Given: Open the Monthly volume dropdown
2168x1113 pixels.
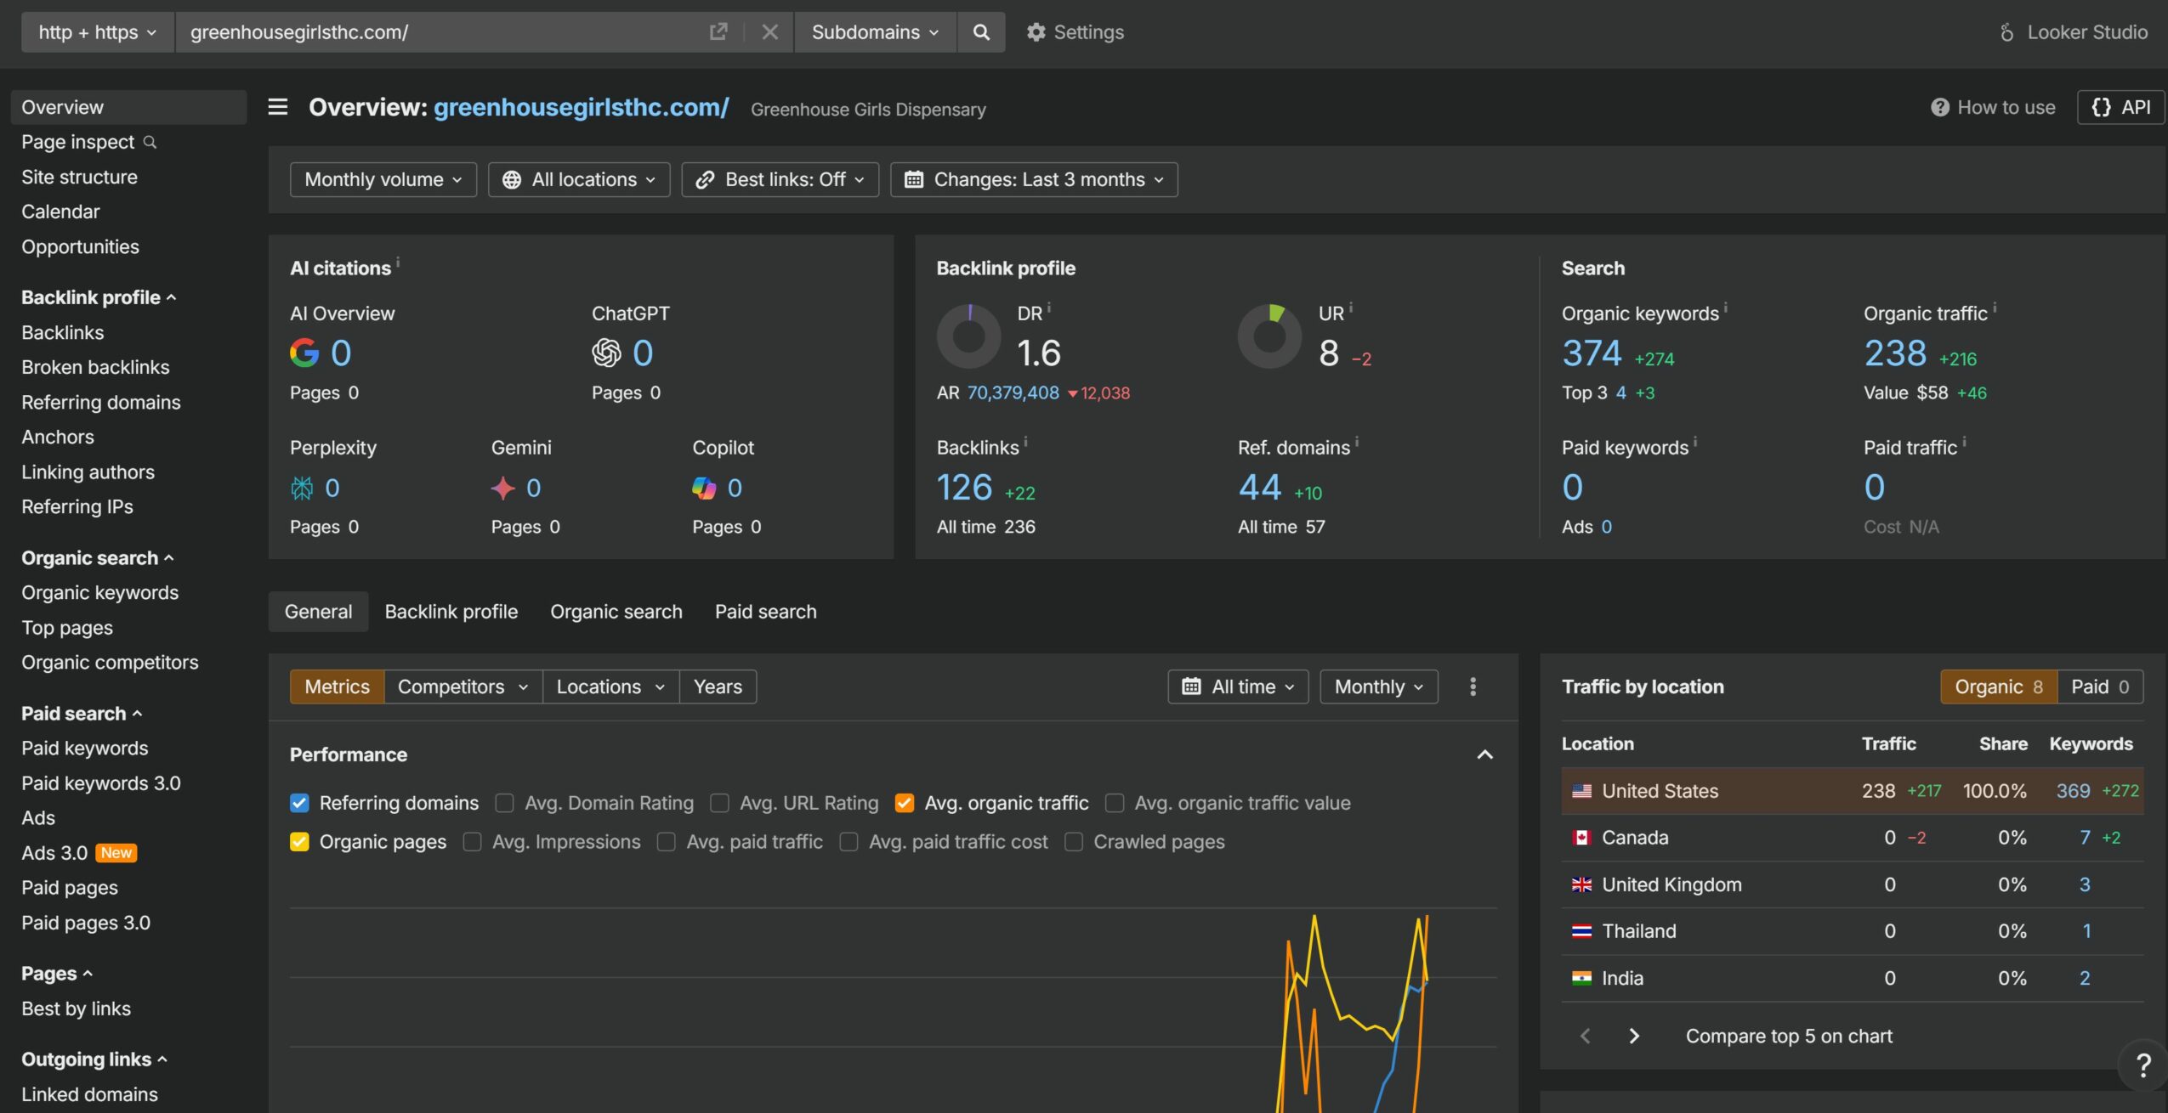Looking at the screenshot, I should click(383, 179).
